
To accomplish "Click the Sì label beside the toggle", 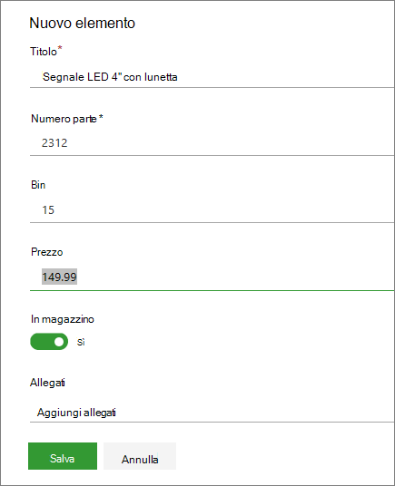I will pos(81,342).
